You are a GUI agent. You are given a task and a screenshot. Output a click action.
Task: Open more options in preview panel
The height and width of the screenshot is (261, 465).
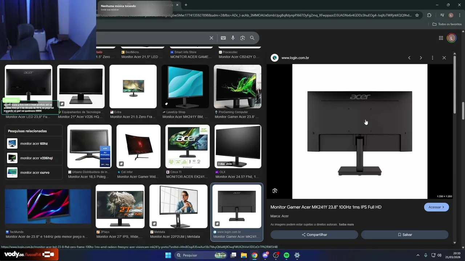coord(432,58)
